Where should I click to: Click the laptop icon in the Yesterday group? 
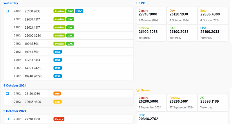tap(7, 11)
